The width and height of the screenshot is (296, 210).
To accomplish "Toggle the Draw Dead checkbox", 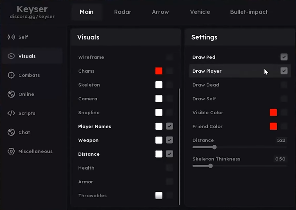I will (x=284, y=85).
